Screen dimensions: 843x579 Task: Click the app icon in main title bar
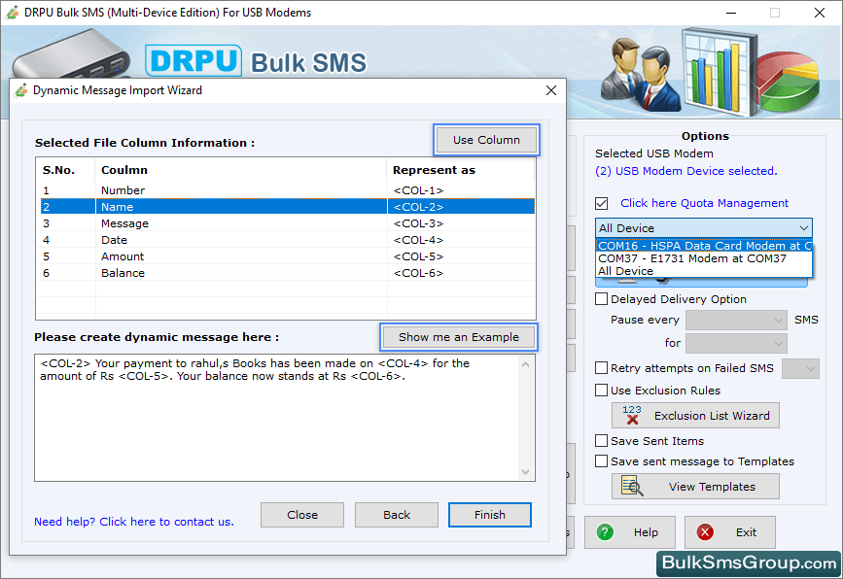[x=12, y=13]
